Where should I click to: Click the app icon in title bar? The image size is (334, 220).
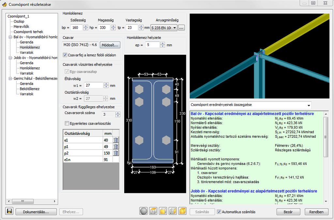coord(5,4)
